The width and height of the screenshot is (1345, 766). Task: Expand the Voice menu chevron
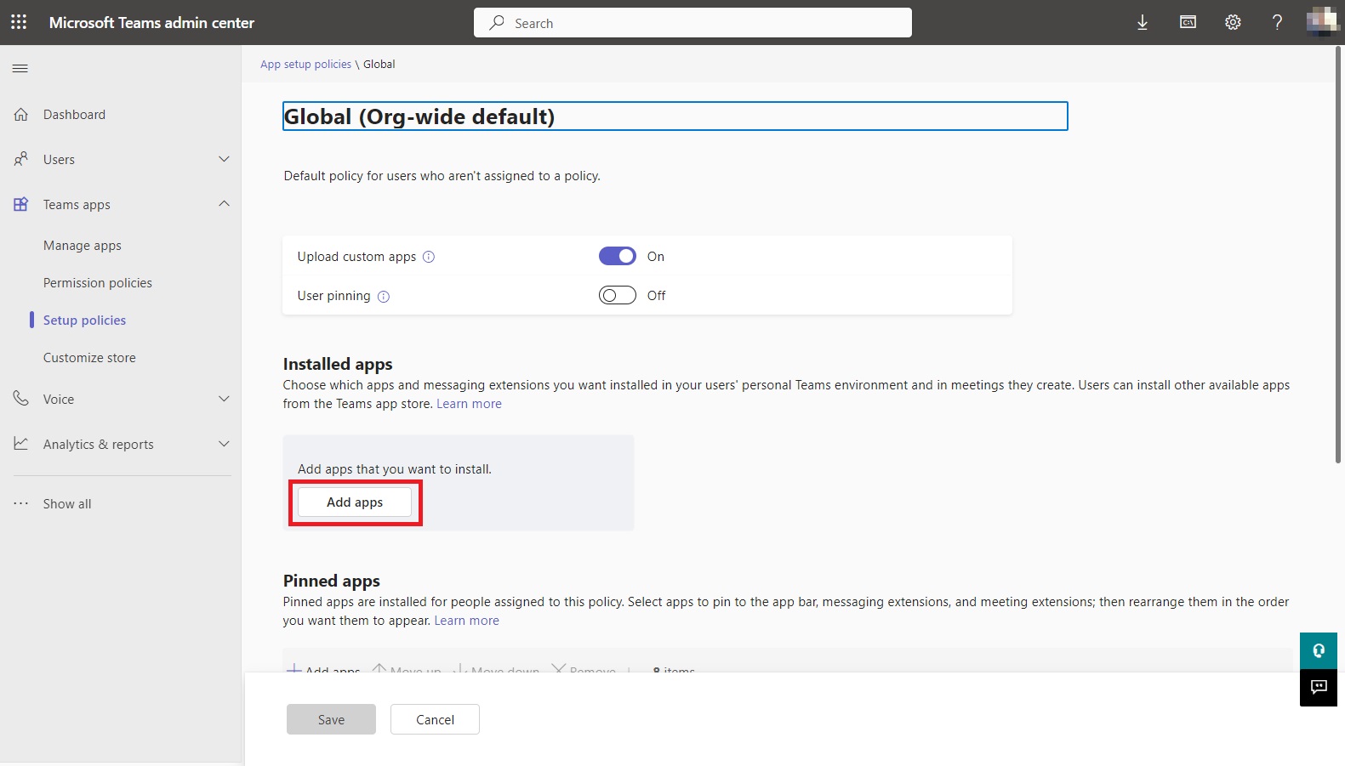point(224,399)
